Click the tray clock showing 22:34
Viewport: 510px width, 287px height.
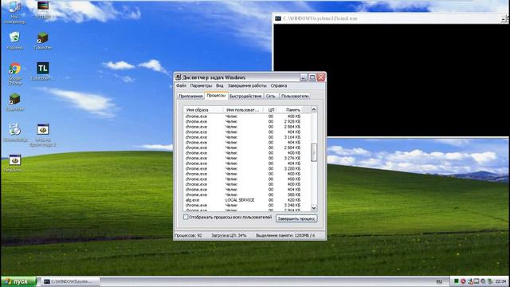tap(500, 281)
